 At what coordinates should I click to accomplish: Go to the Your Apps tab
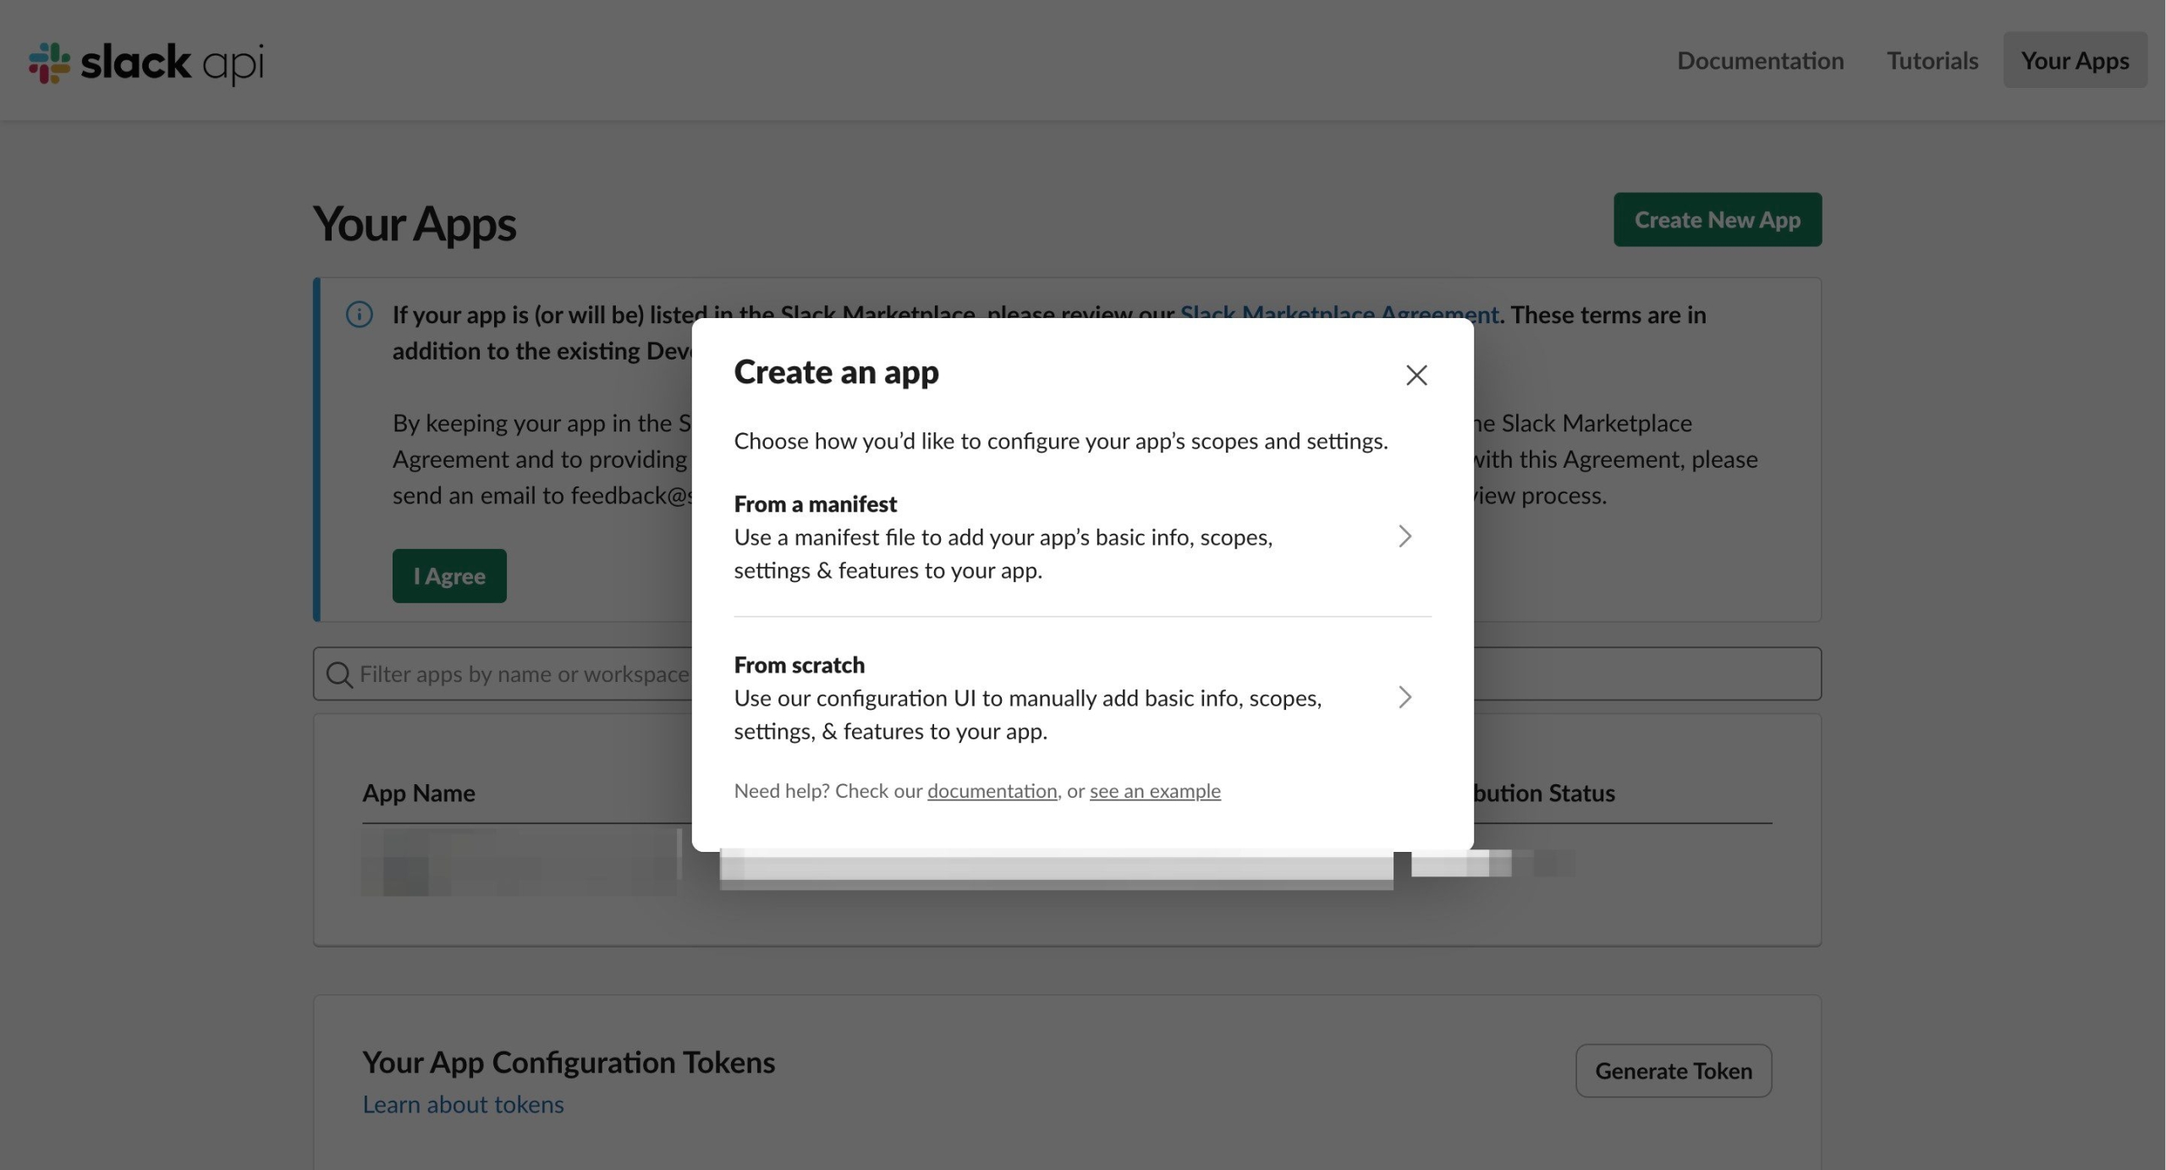2074,61
